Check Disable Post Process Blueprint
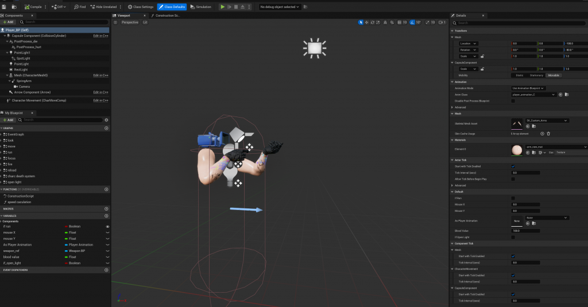The image size is (588, 307). 513,101
